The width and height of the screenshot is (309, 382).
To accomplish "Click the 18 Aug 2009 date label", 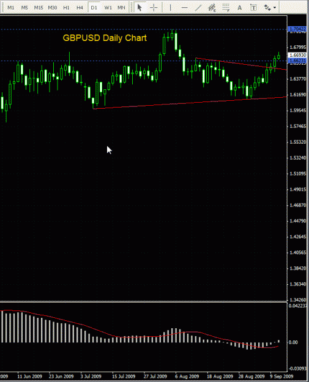I will click(220, 376).
